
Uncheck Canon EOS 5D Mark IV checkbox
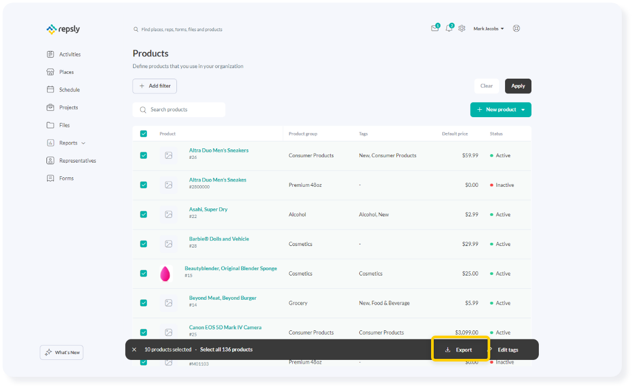coord(144,332)
